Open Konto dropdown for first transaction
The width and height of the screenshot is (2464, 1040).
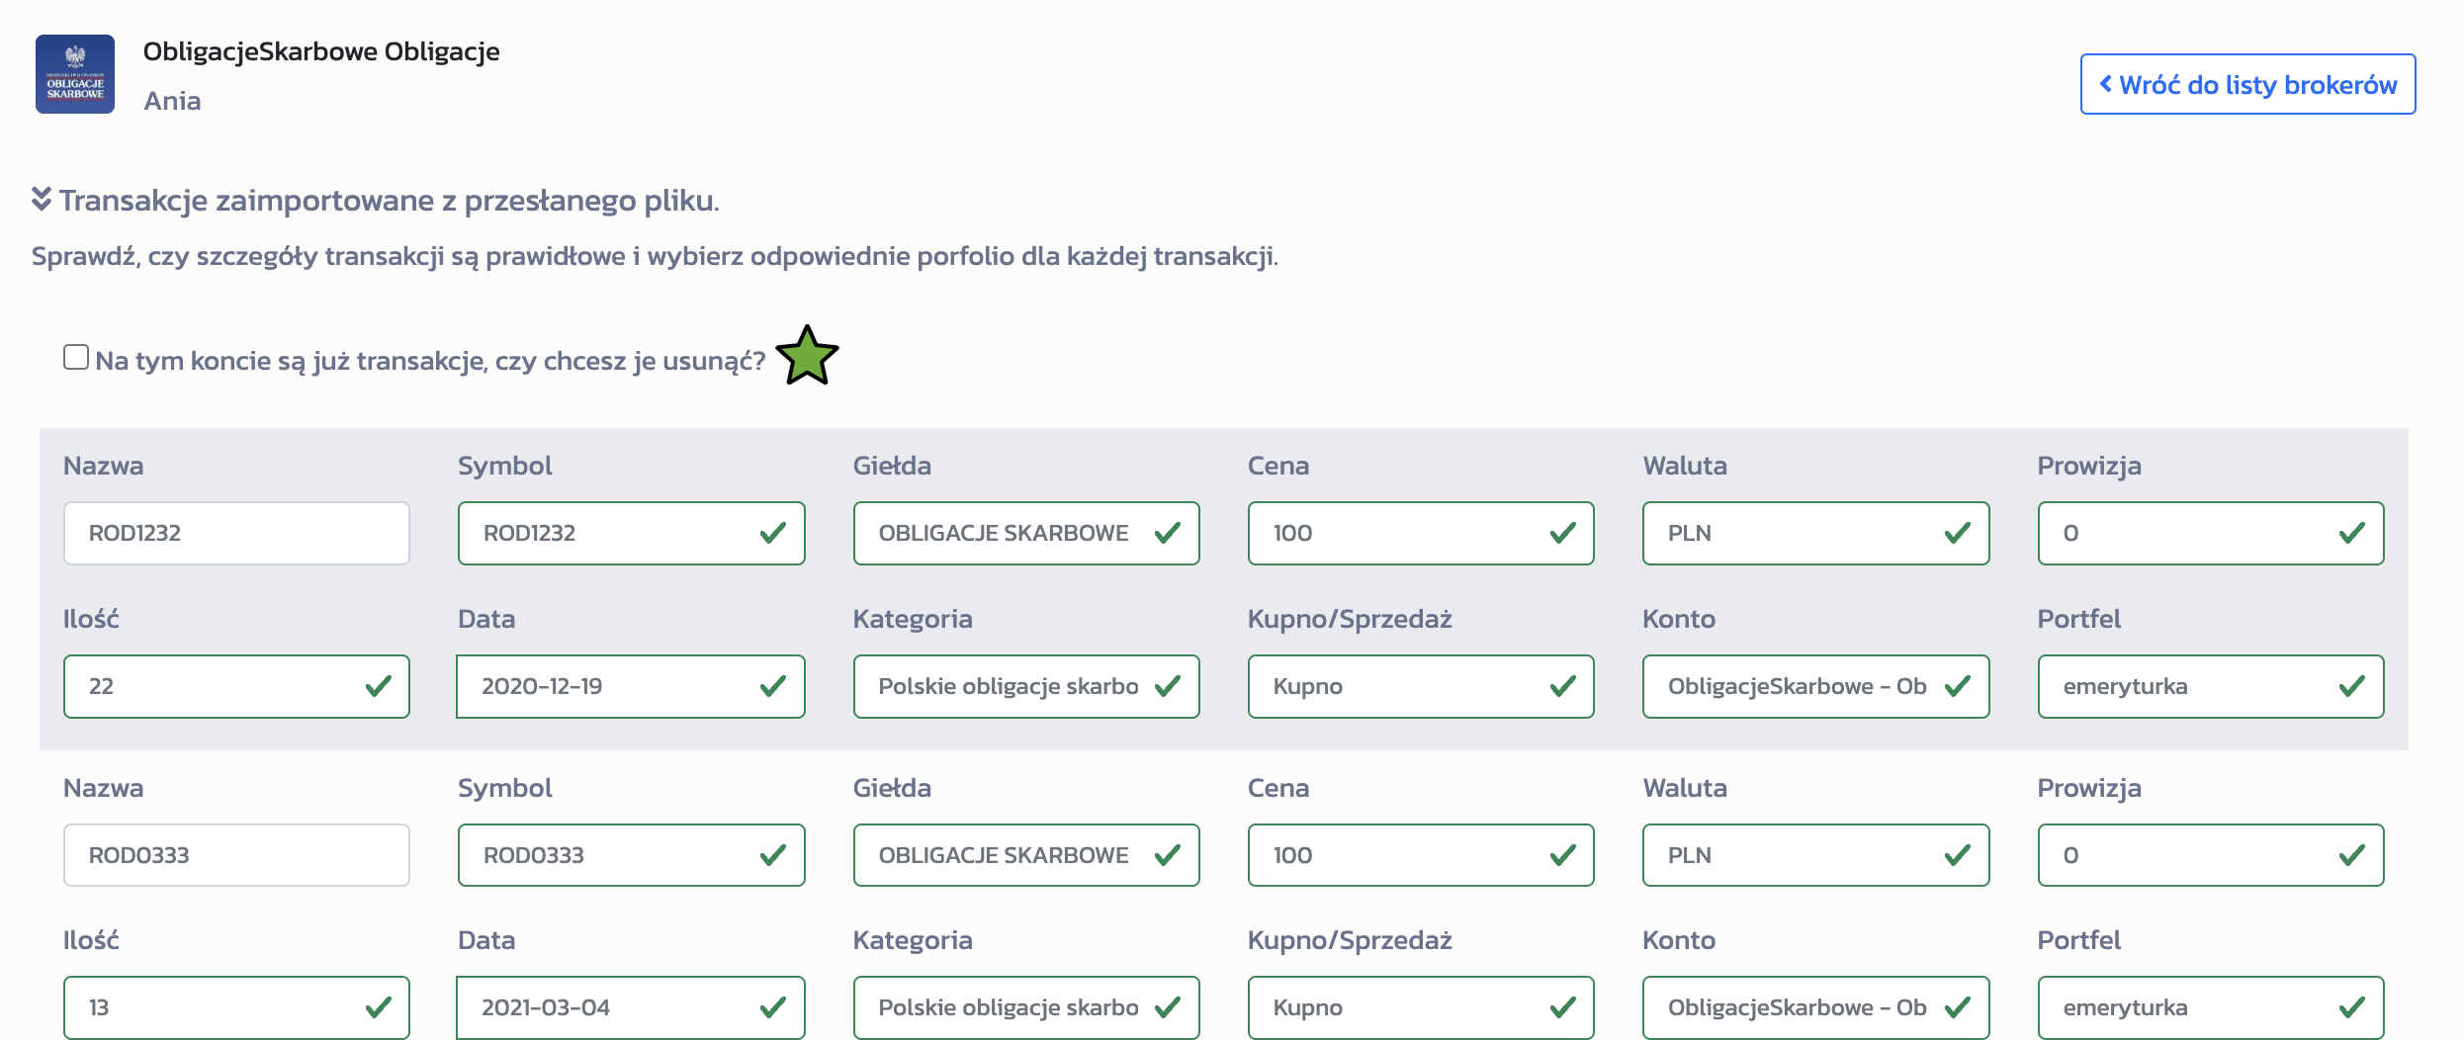1814,686
